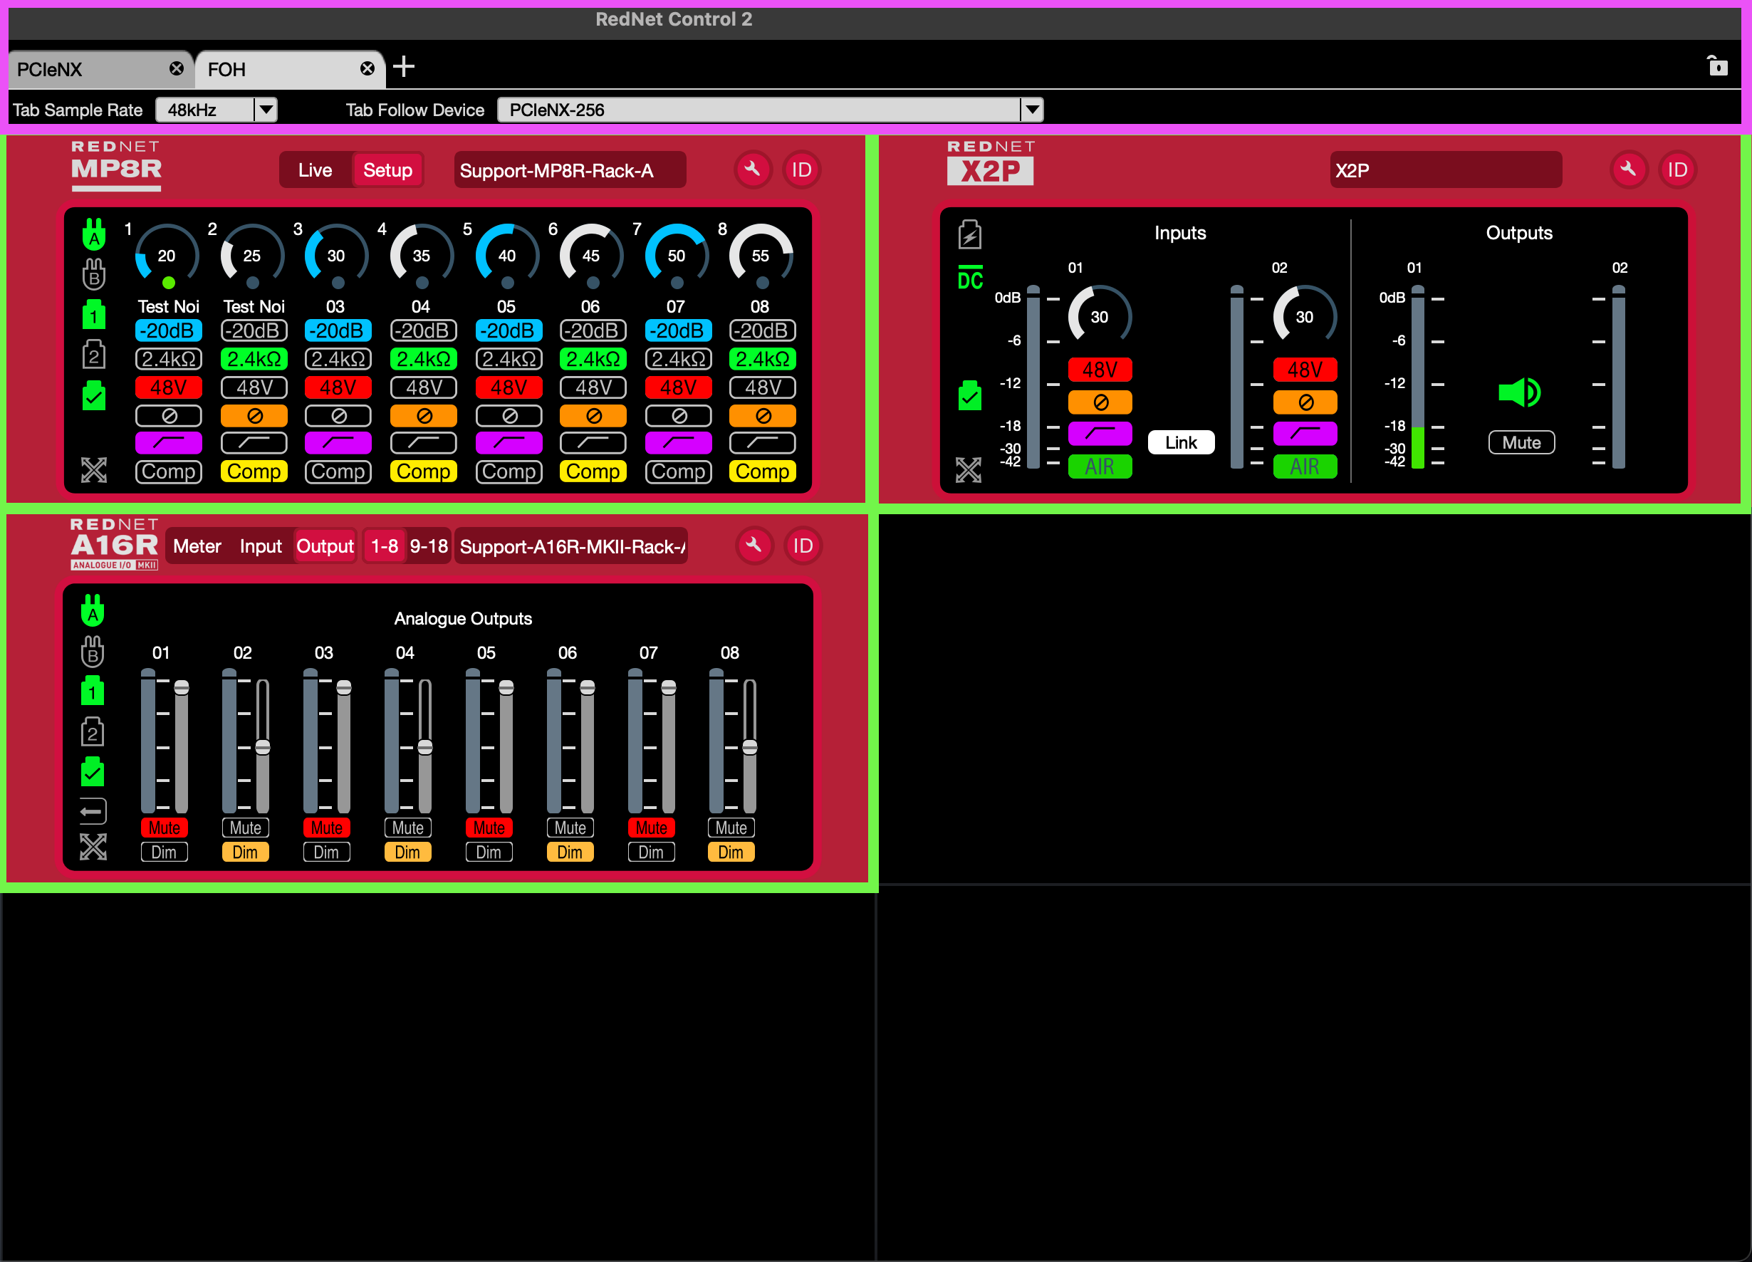
Task: Click A16R power supply B icon
Action: (x=93, y=651)
